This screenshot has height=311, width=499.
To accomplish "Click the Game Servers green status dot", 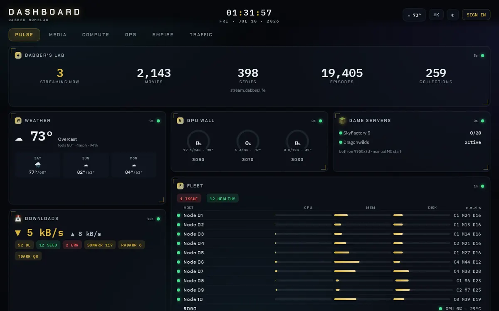I will [x=482, y=121].
